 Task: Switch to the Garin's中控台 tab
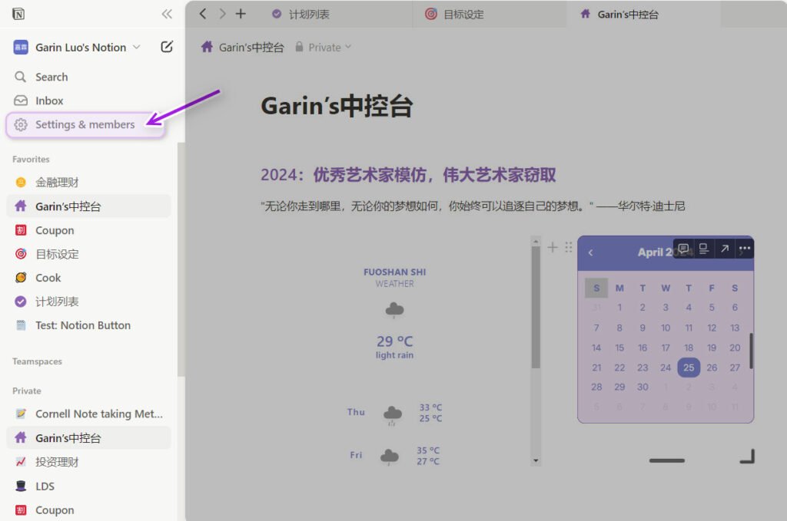click(644, 14)
